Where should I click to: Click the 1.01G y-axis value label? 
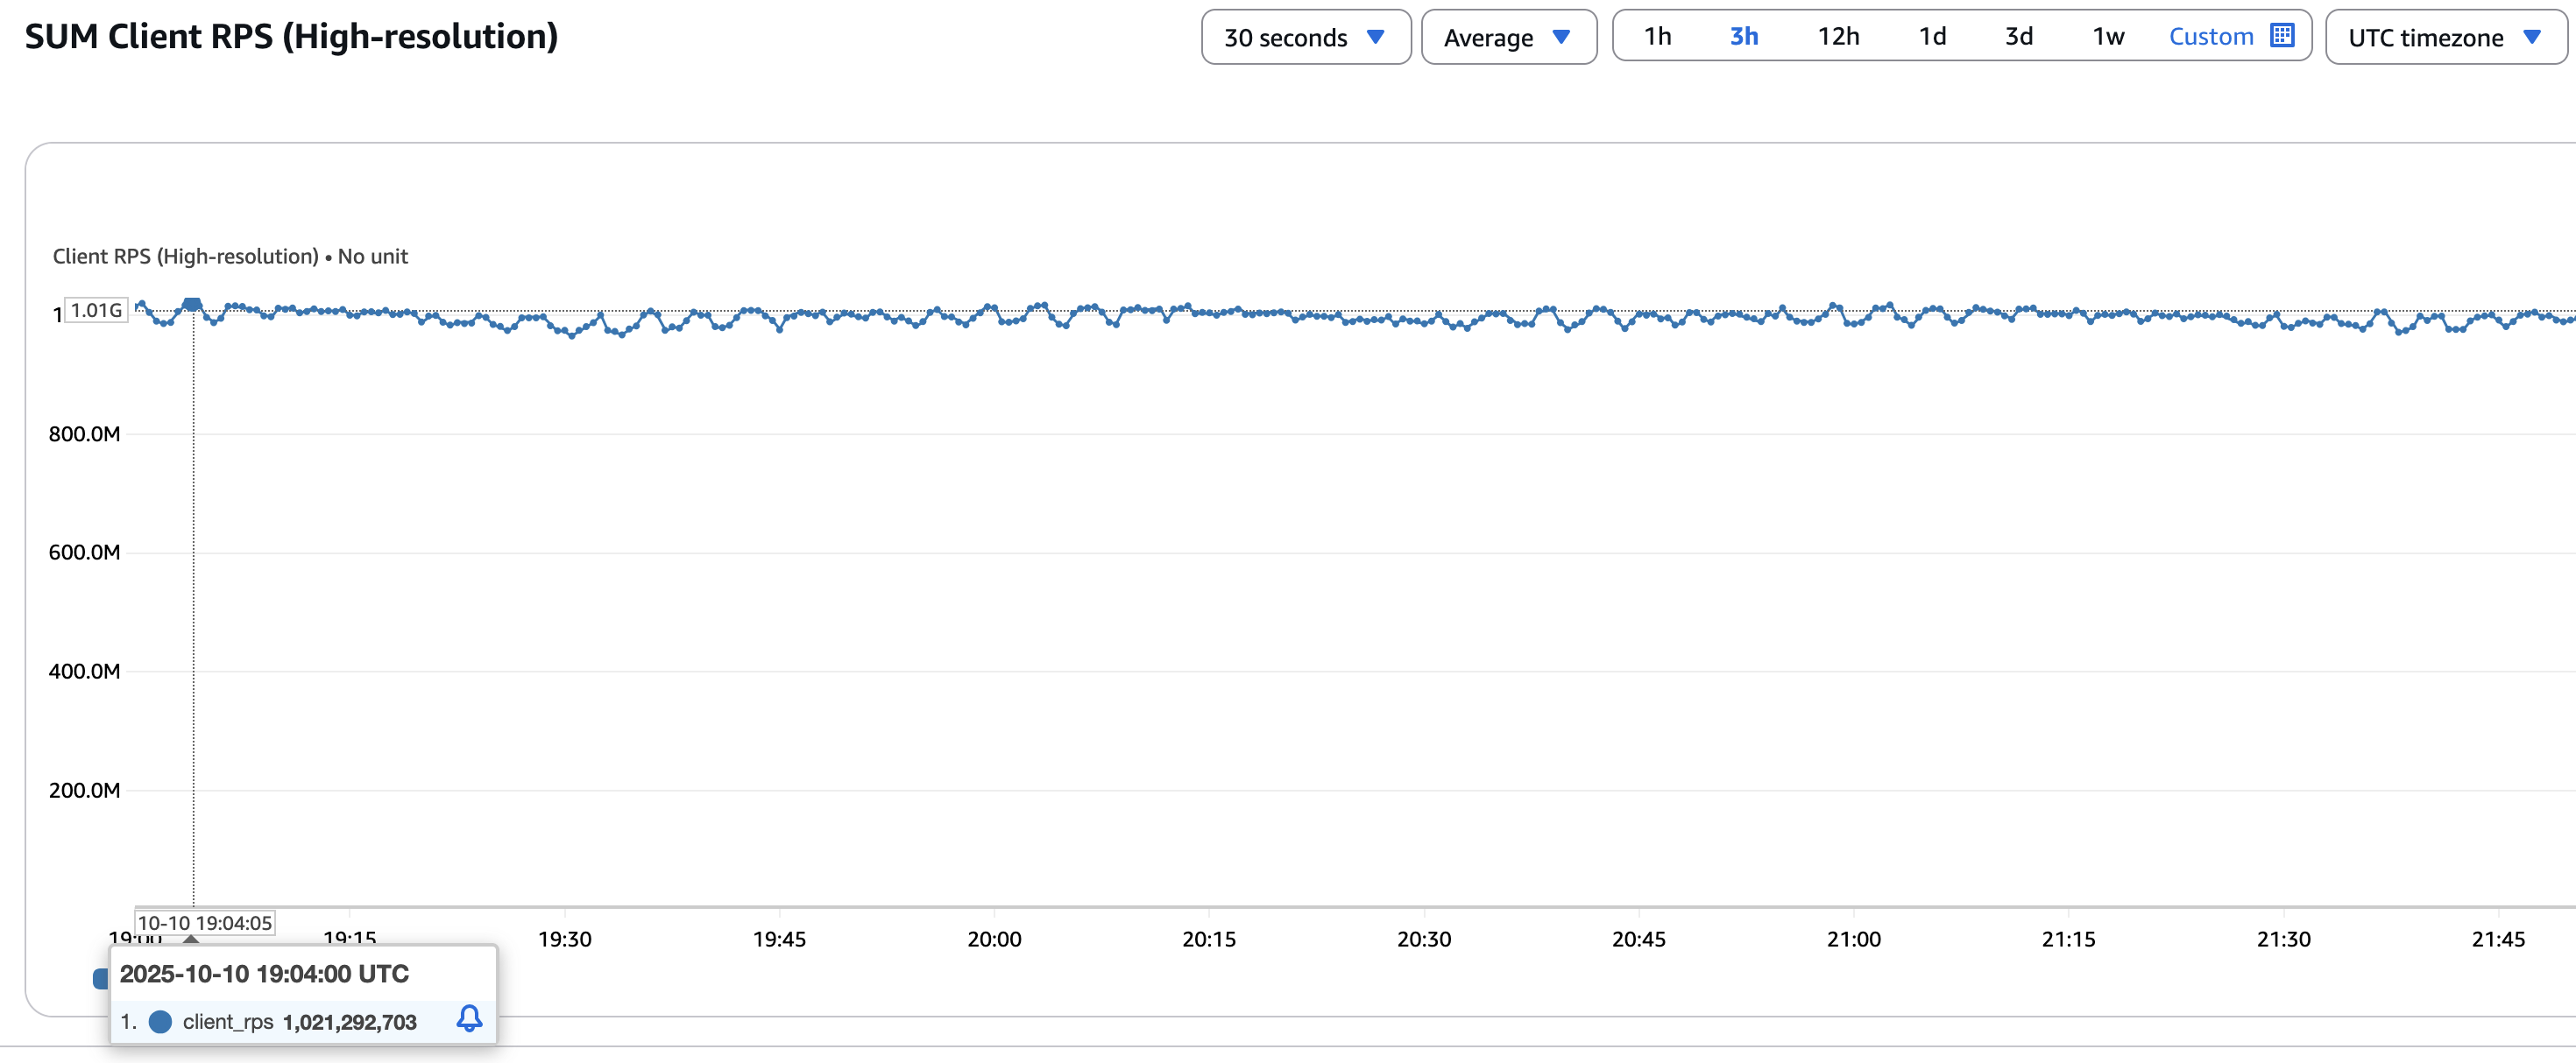tap(96, 311)
